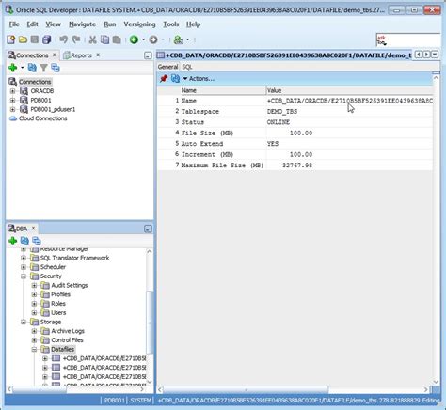The width and height of the screenshot is (446, 410).
Task: Open the Actions... dropdown menu
Action: (x=199, y=78)
